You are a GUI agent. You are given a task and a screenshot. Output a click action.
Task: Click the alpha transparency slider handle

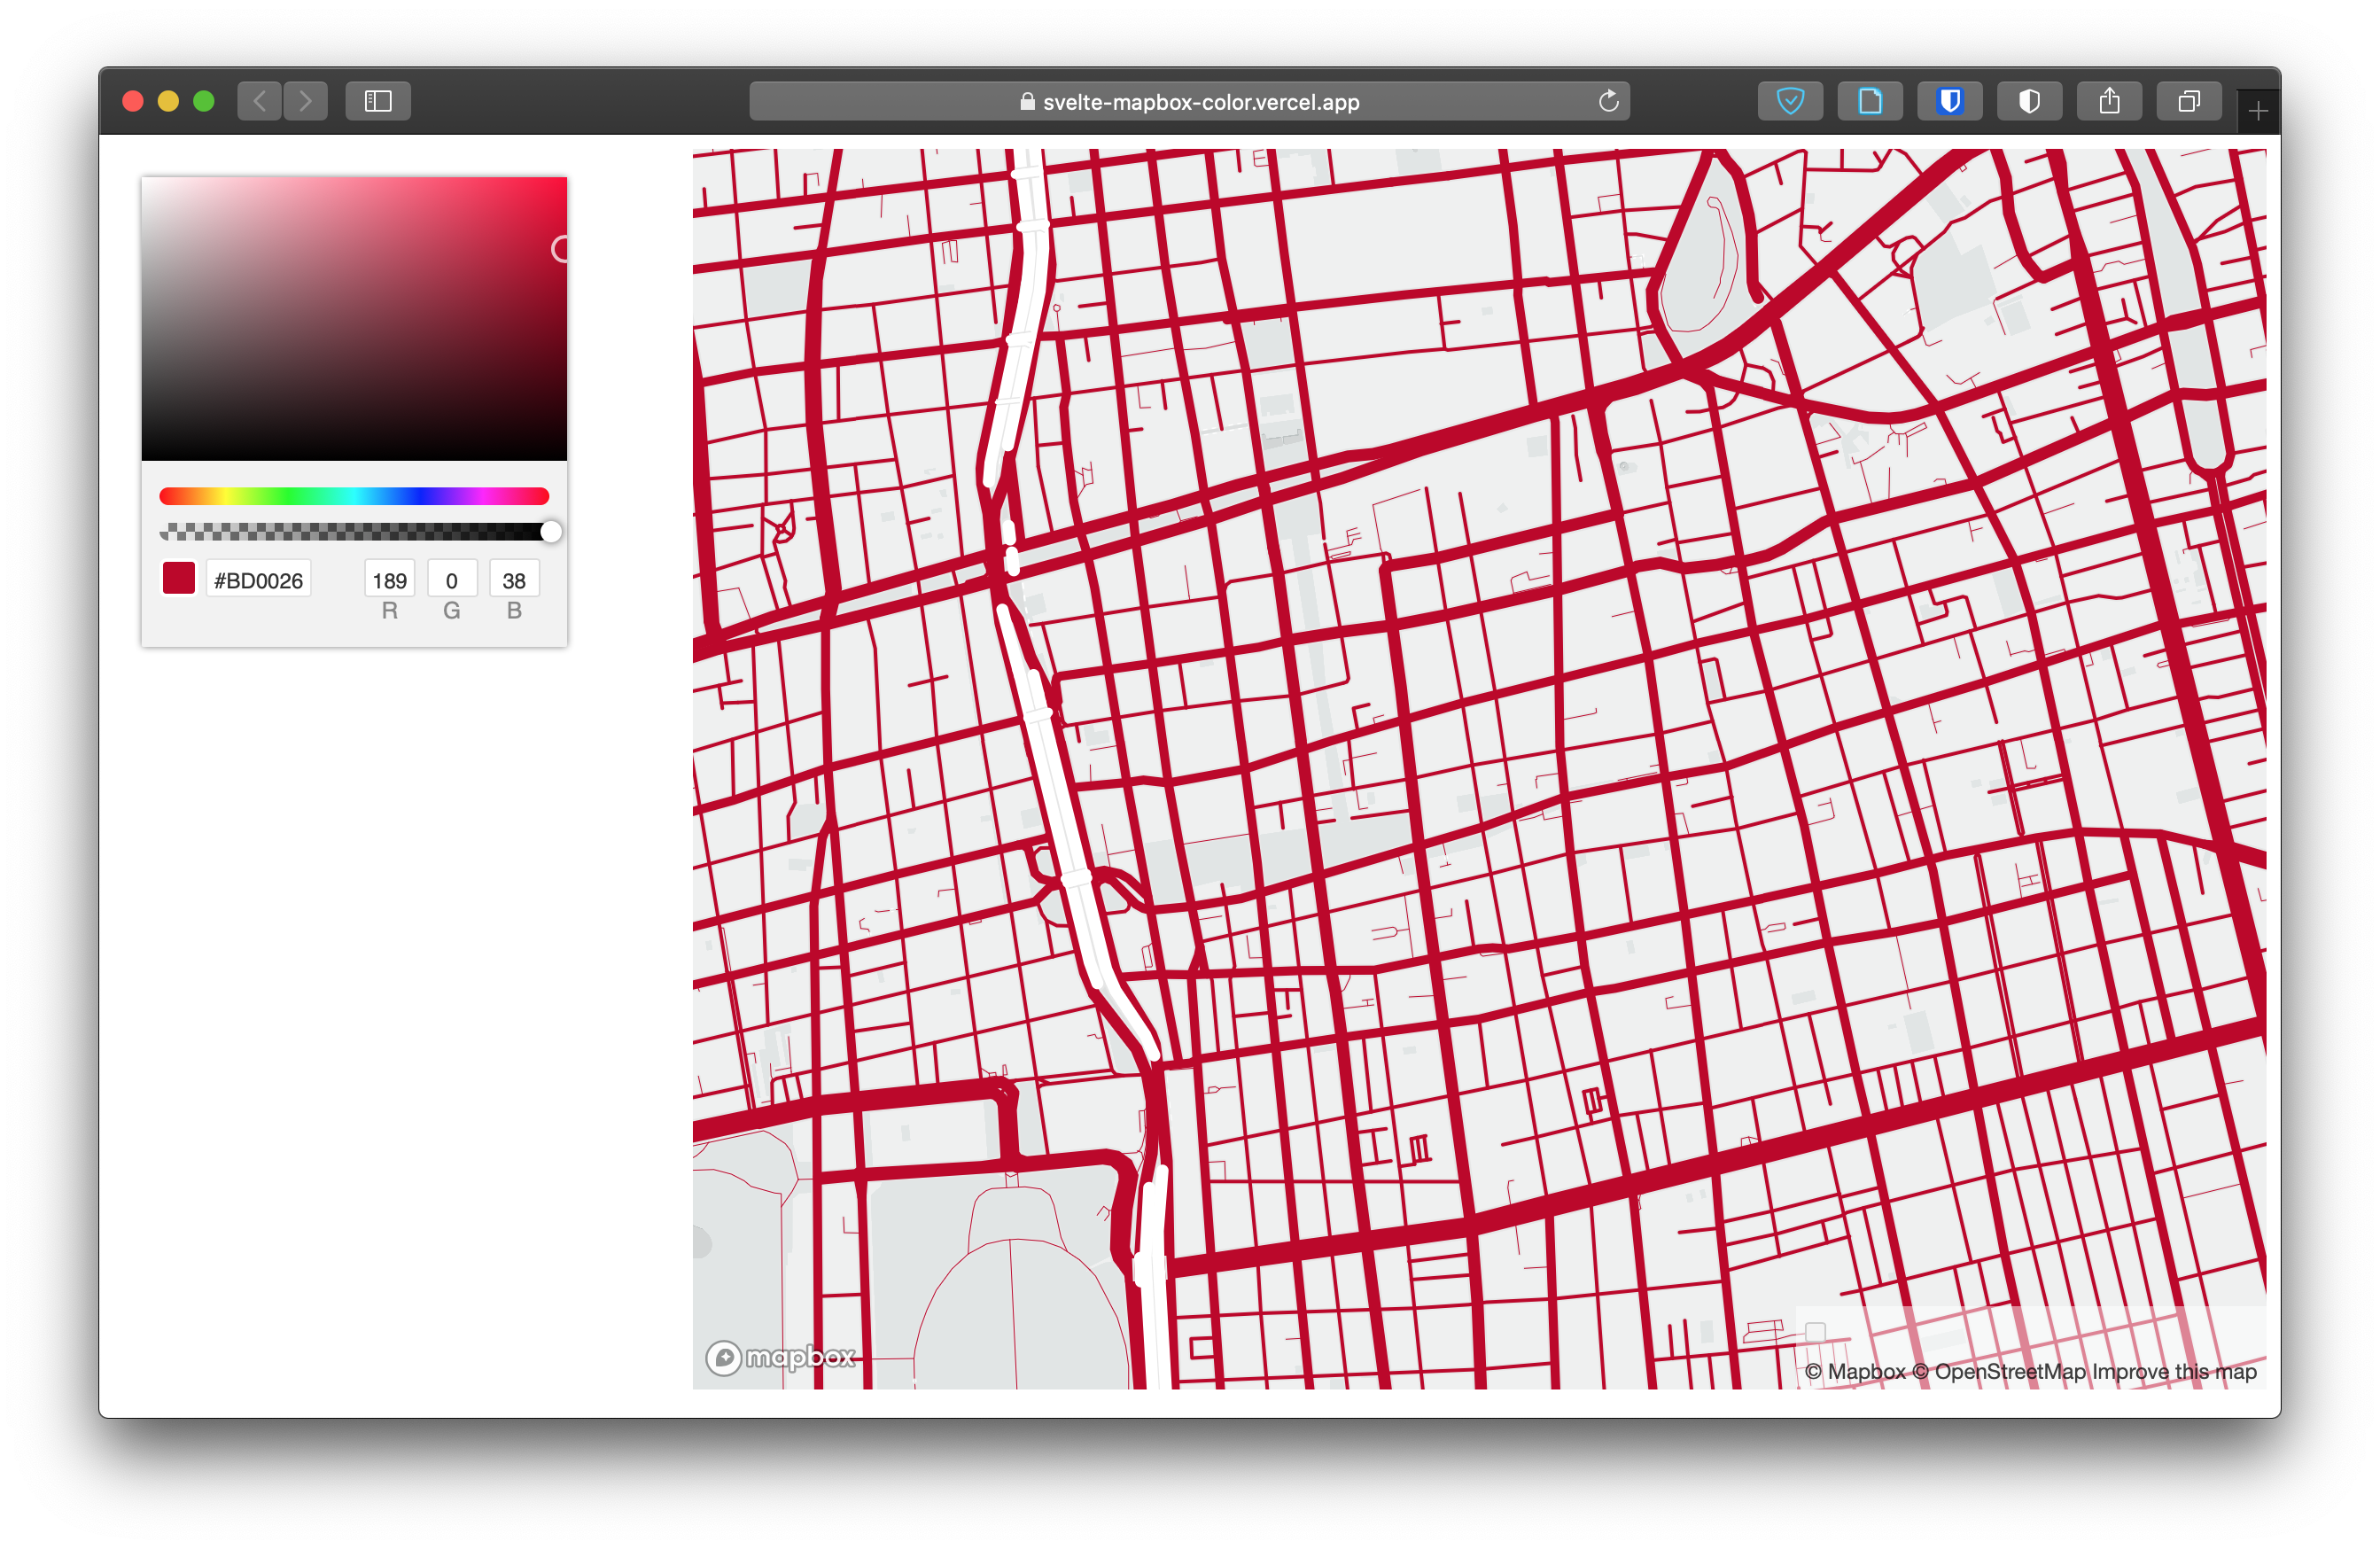tap(551, 532)
